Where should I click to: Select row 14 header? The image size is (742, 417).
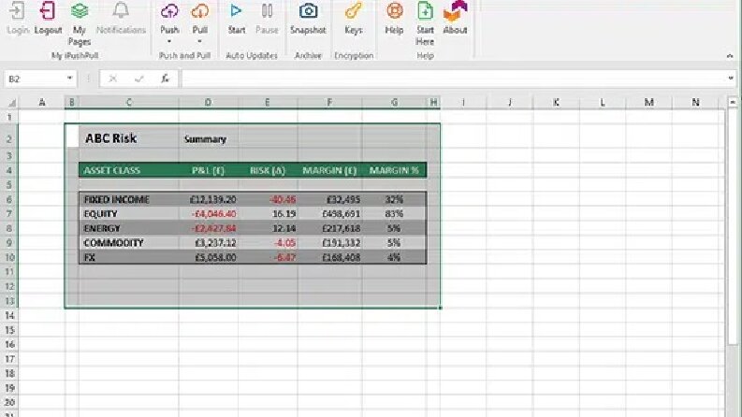tap(9, 315)
